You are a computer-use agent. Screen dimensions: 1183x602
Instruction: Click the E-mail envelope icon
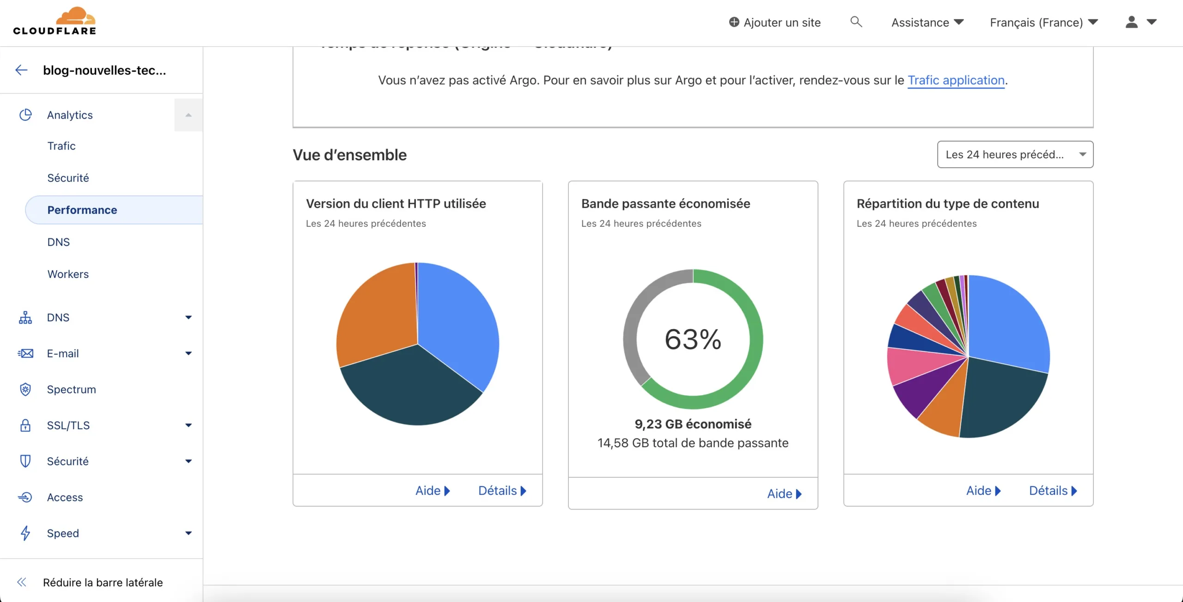tap(25, 354)
